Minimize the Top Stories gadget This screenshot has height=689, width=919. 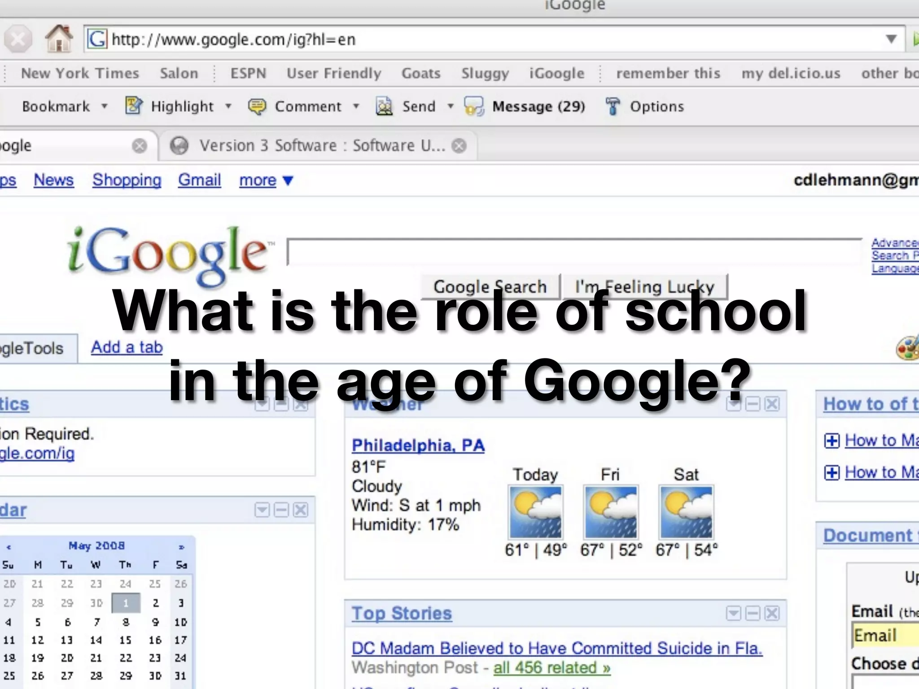coord(753,613)
